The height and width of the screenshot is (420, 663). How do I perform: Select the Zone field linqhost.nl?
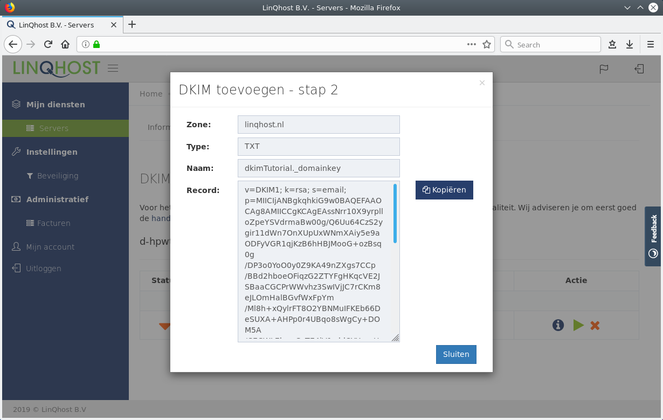coord(319,125)
